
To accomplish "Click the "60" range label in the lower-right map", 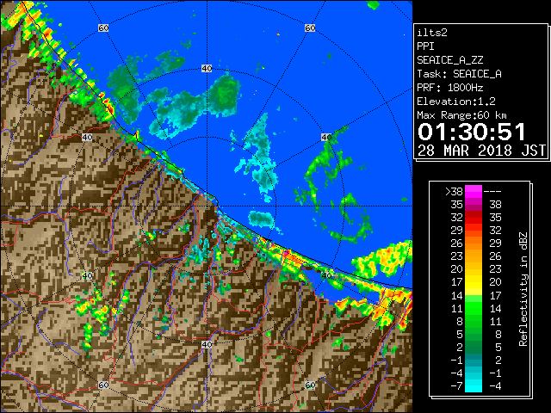I will 310,385.
